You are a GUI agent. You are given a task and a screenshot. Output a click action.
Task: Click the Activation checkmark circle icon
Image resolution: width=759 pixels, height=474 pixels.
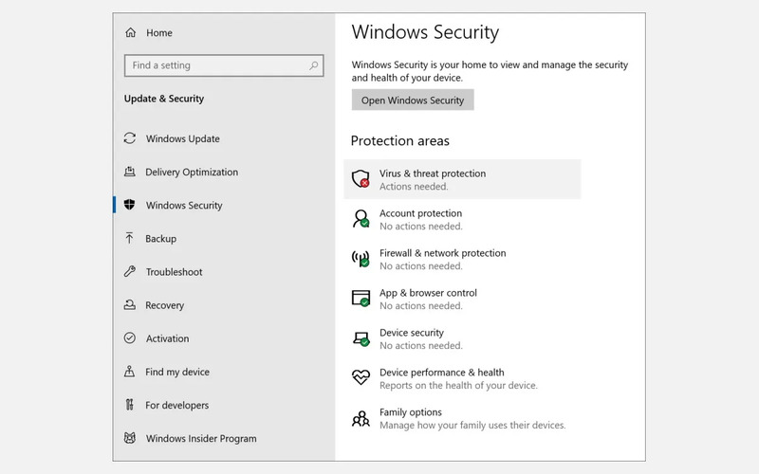tap(130, 338)
